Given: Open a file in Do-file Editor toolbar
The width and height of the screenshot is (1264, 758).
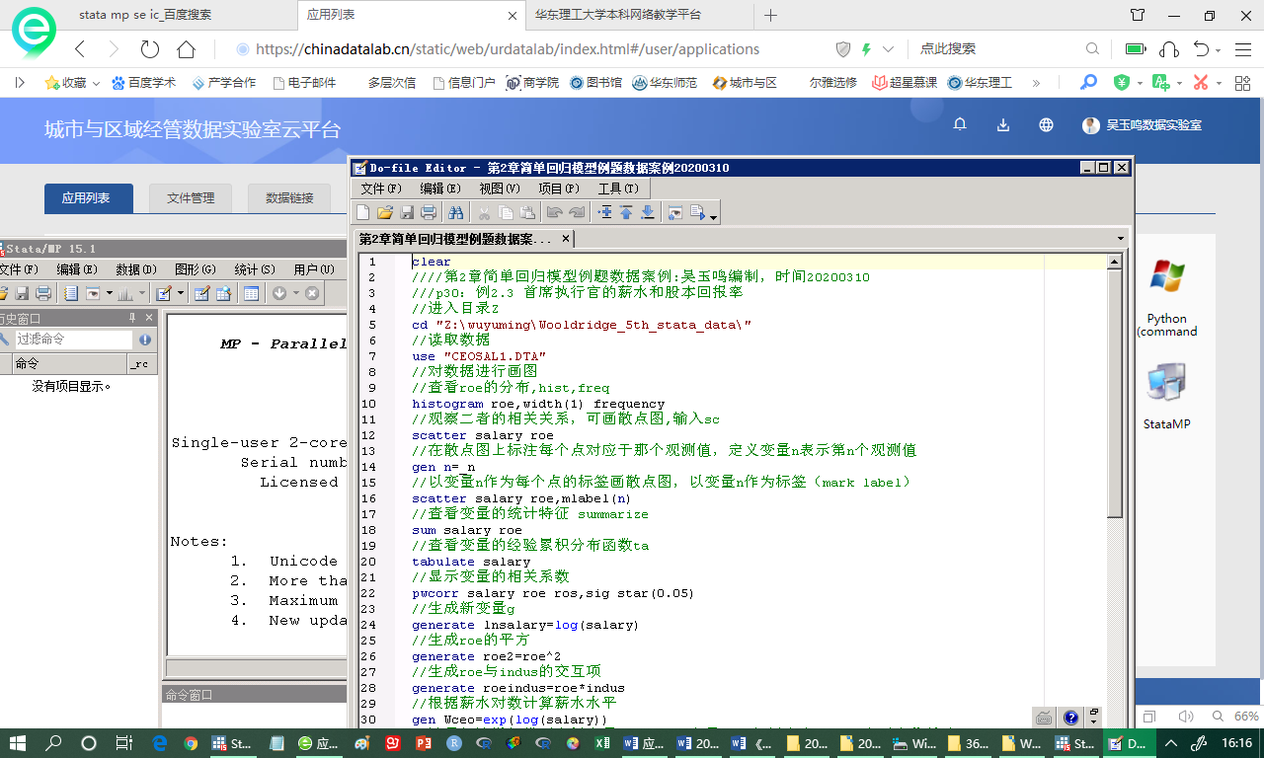Looking at the screenshot, I should tap(385, 212).
